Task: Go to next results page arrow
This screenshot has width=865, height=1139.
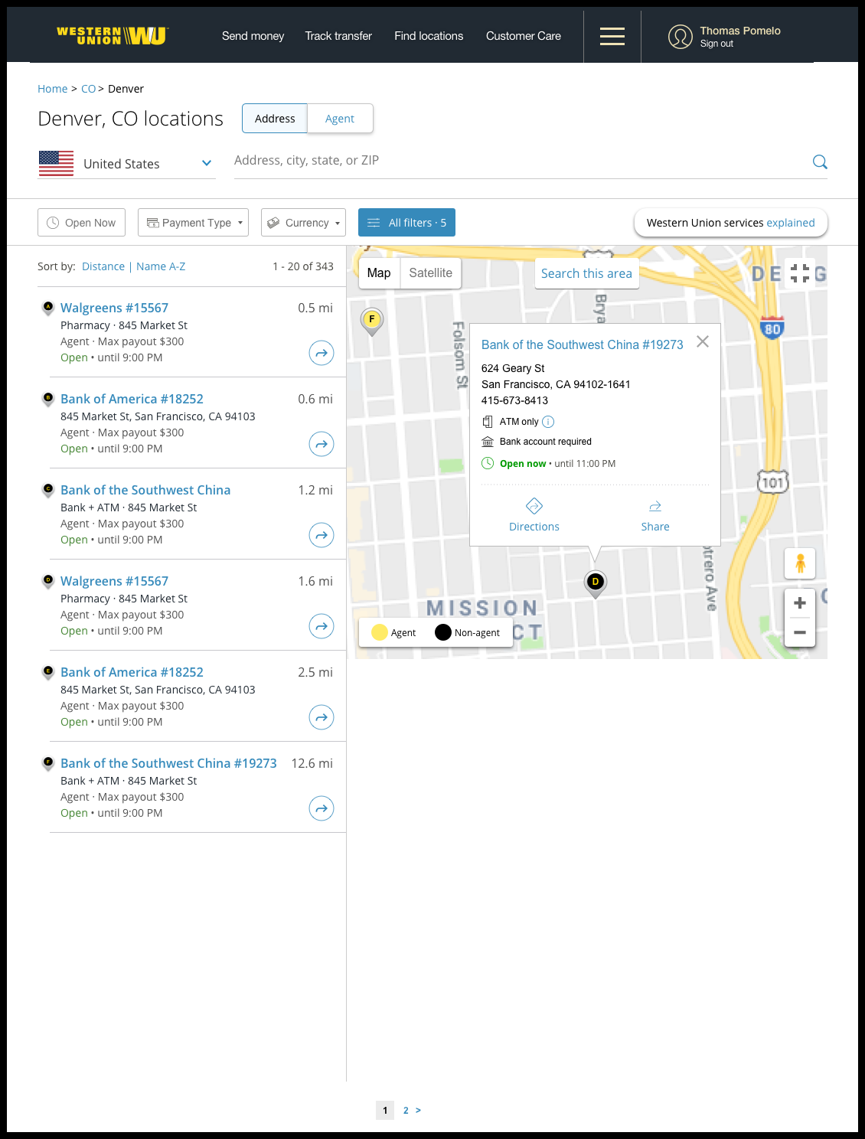Action: click(418, 1111)
